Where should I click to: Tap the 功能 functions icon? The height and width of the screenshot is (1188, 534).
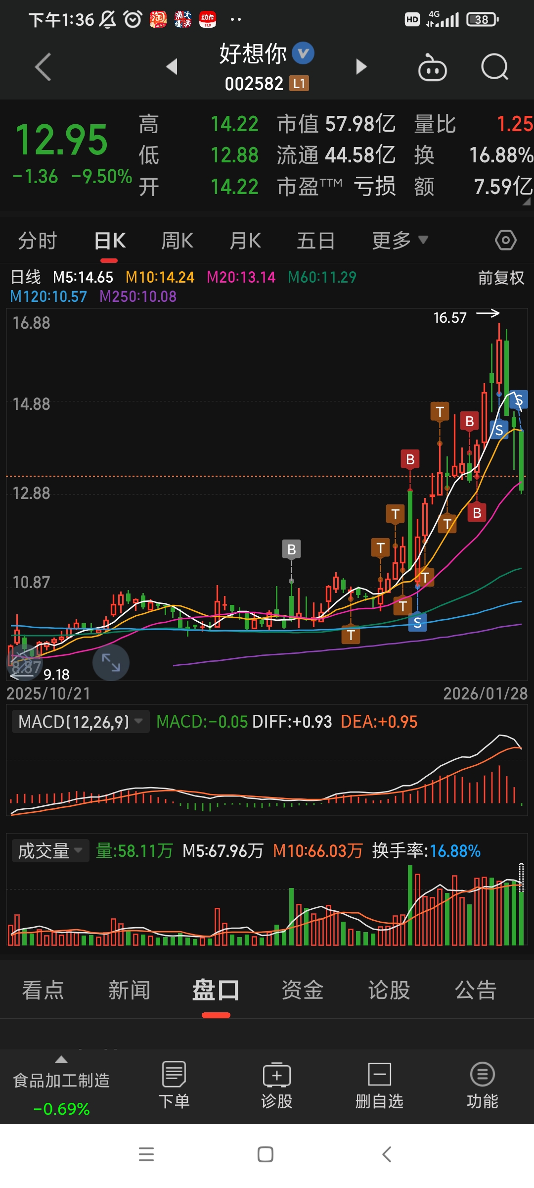pos(483,1086)
